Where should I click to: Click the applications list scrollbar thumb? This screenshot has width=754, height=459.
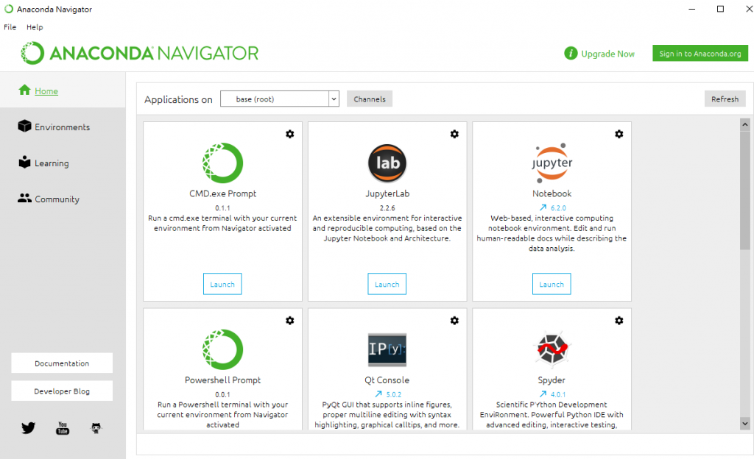(x=745, y=190)
